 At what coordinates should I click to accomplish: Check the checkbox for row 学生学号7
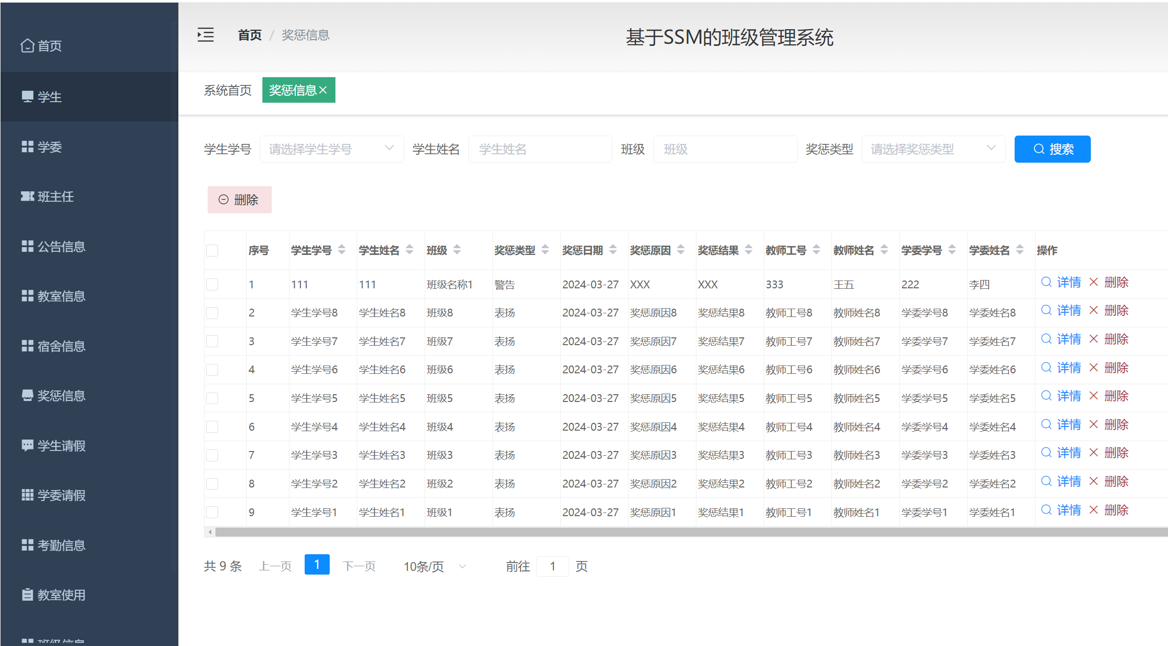(x=212, y=341)
